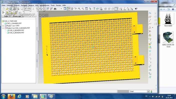Click Explorer window help icon
This screenshot has height=99, width=176.
point(173,9)
